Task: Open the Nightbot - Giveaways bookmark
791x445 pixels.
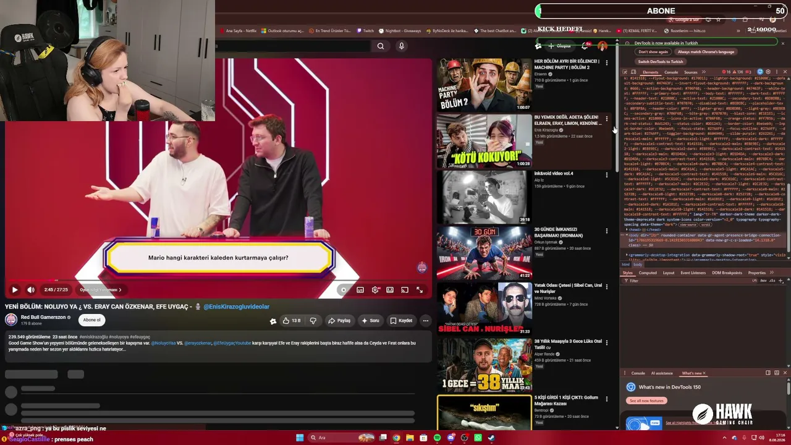Action: coord(399,31)
